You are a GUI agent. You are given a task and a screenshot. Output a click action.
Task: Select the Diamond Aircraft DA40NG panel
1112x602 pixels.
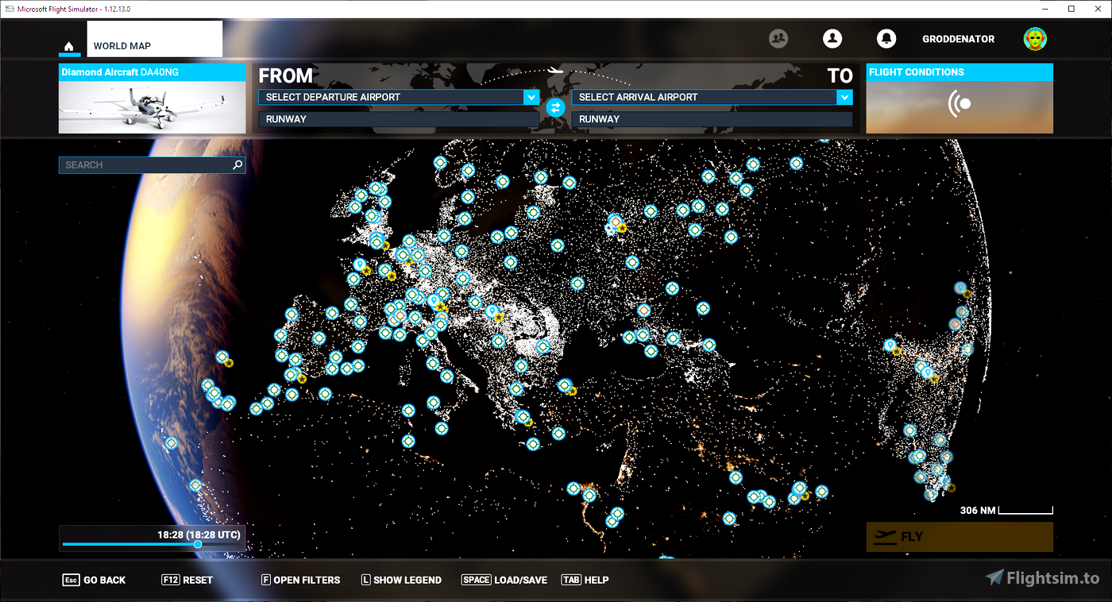coord(153,98)
